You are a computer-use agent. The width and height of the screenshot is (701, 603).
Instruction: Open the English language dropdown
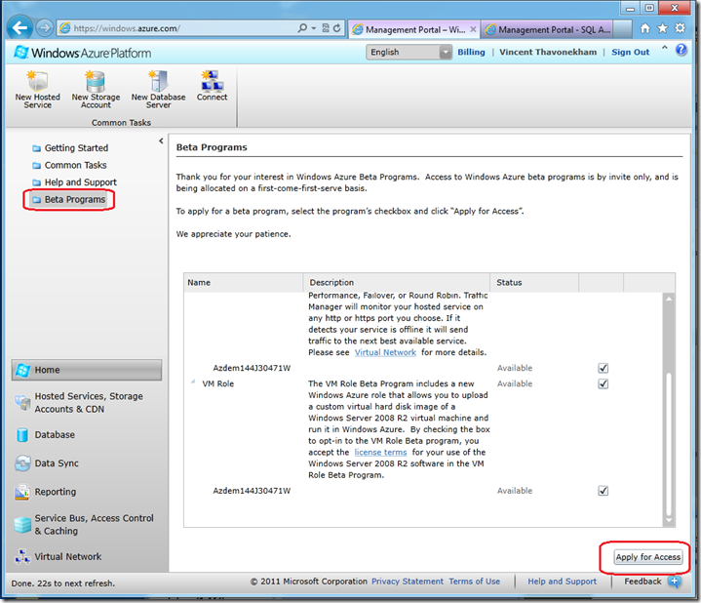click(x=409, y=53)
